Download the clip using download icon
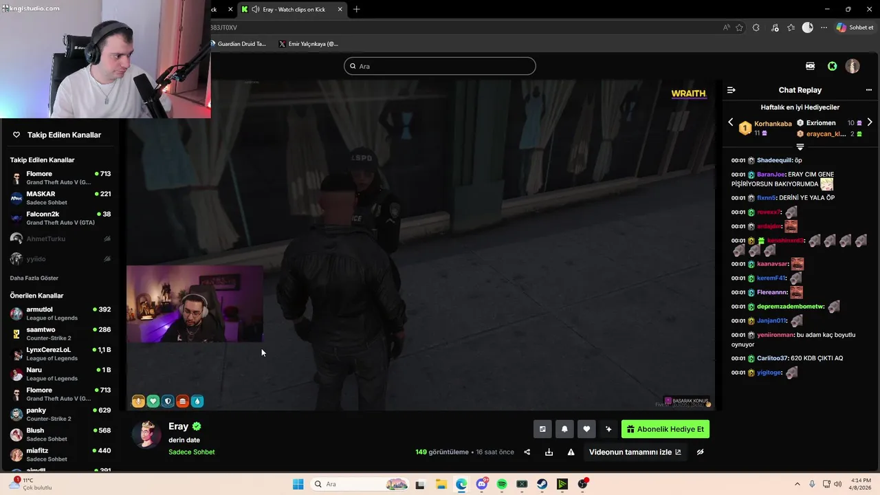Screen dimensions: 880x495 coord(549,452)
